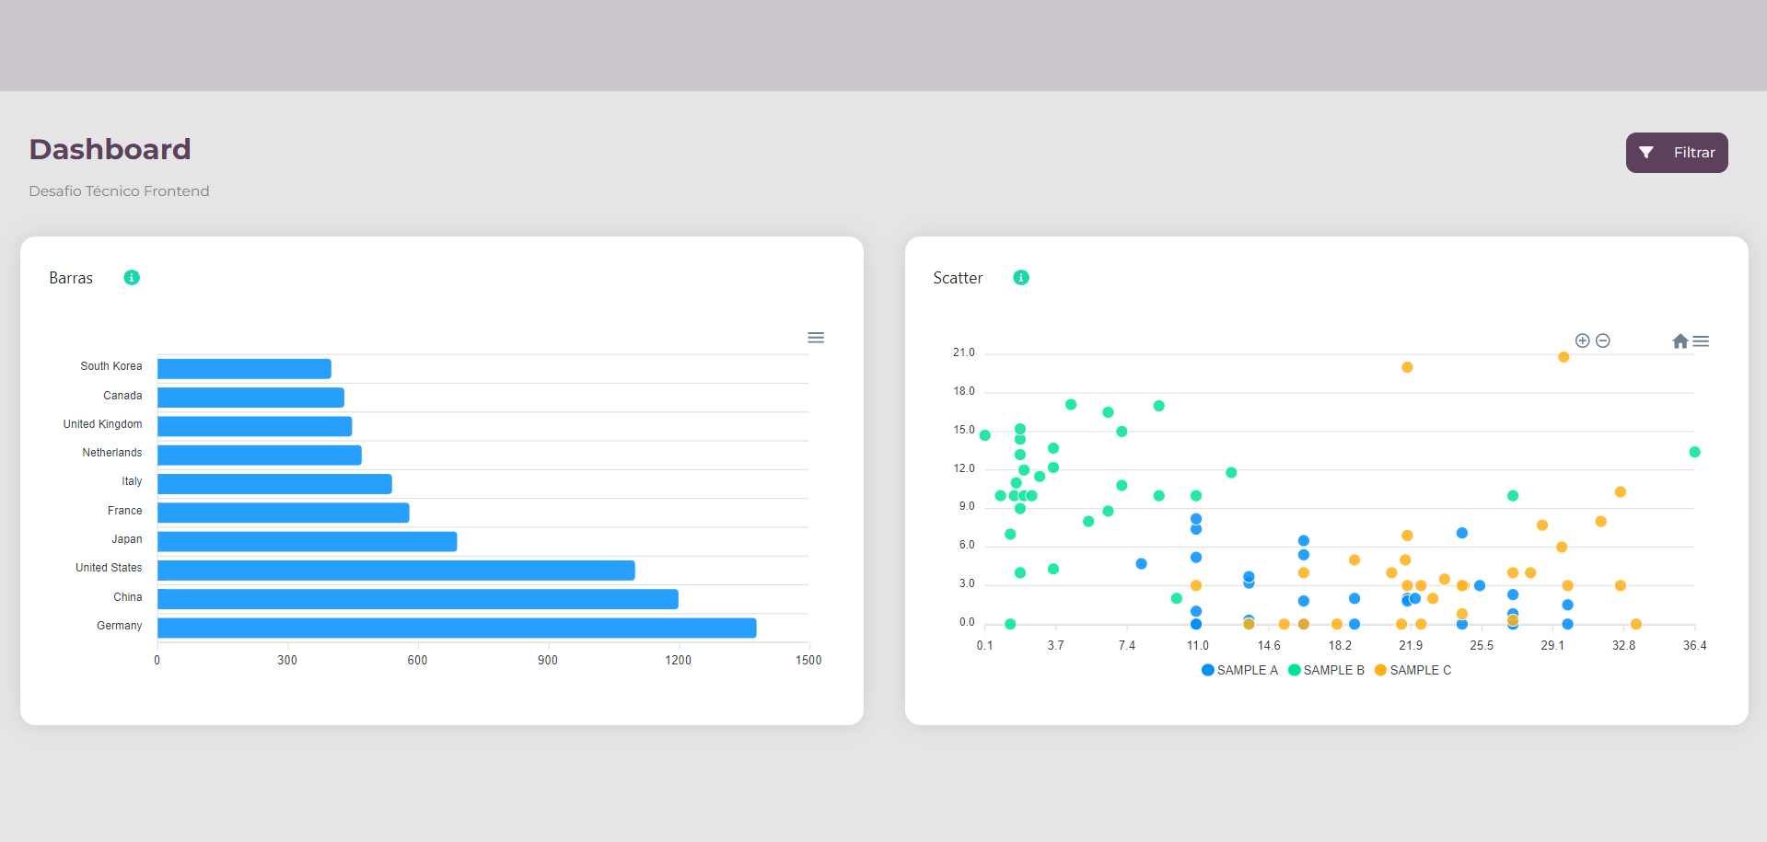
Task: Select the Canada bar
Action: pos(250,398)
